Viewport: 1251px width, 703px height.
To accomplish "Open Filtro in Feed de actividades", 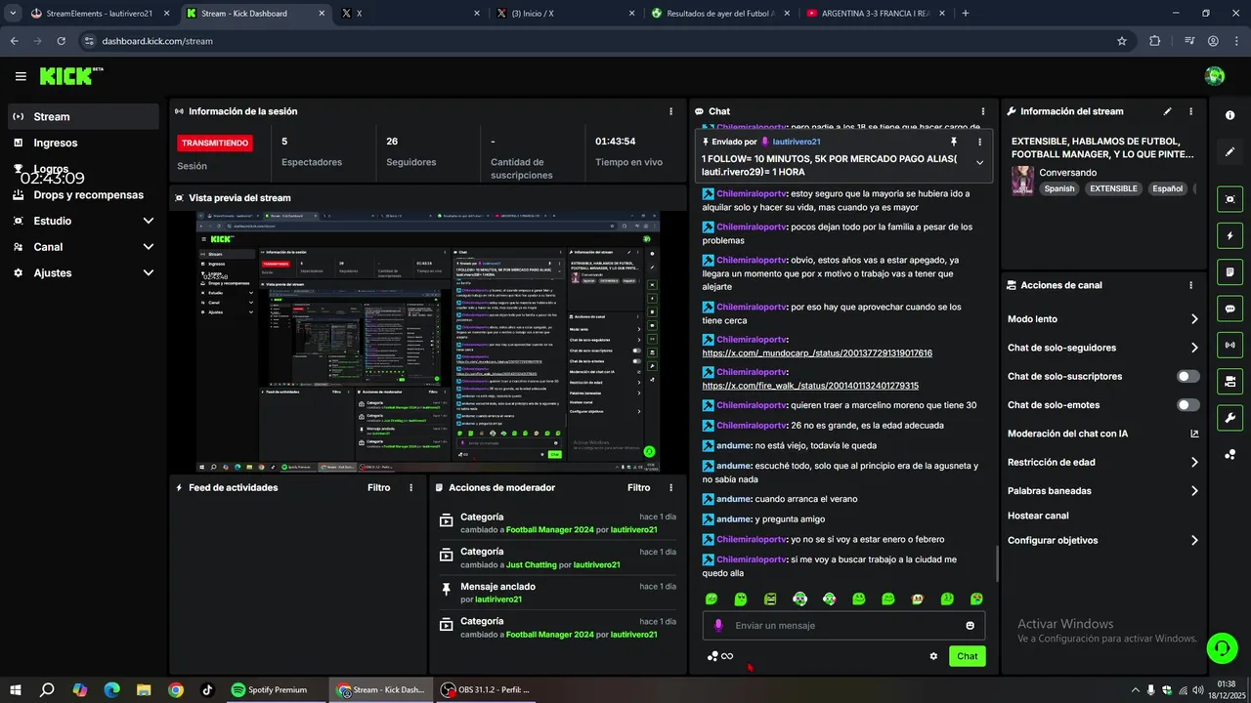I will (378, 487).
